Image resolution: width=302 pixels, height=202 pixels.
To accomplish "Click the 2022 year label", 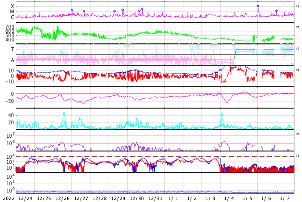I will point(9,198).
